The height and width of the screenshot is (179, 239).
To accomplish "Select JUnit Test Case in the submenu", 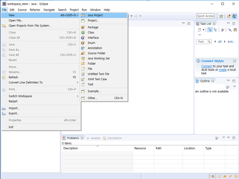I will click(x=103, y=79).
